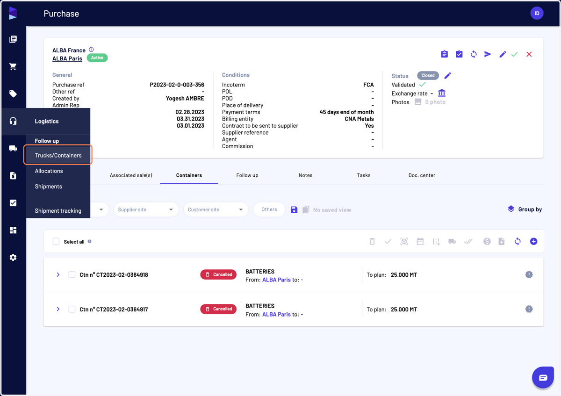Open the truck sidebar icon
This screenshot has width=561, height=396.
coord(13,148)
